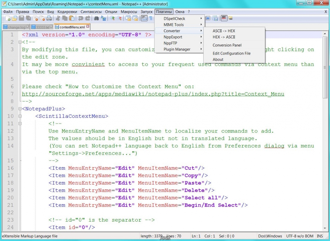Click the Paste clipboard toolbar icon
The height and width of the screenshot is (241, 330).
[x=72, y=18]
